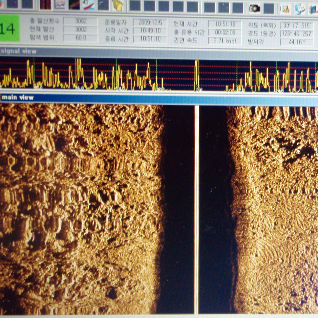Select the 현재 발신 value field showing 3002
Screen dimensions: 318x318
(x=81, y=29)
